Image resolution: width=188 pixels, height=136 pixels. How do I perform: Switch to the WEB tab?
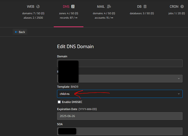coord(31,7)
